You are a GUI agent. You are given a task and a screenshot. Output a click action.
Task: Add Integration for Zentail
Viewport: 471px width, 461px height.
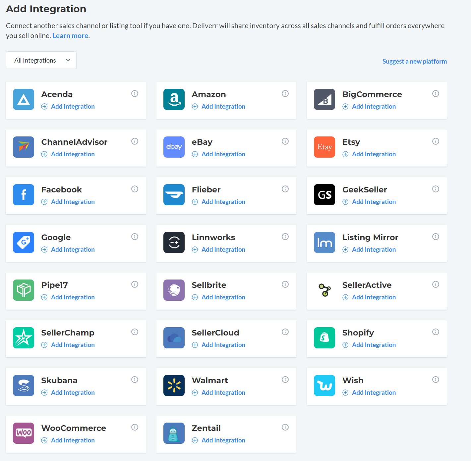(219, 440)
